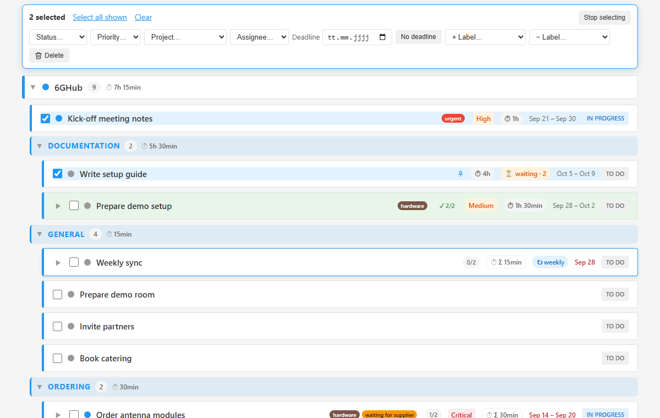
Task: Open the − Label dropdown
Action: pos(569,37)
